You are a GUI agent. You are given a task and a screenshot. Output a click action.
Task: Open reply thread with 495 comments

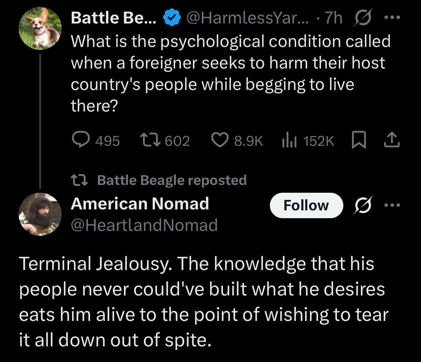(80, 141)
